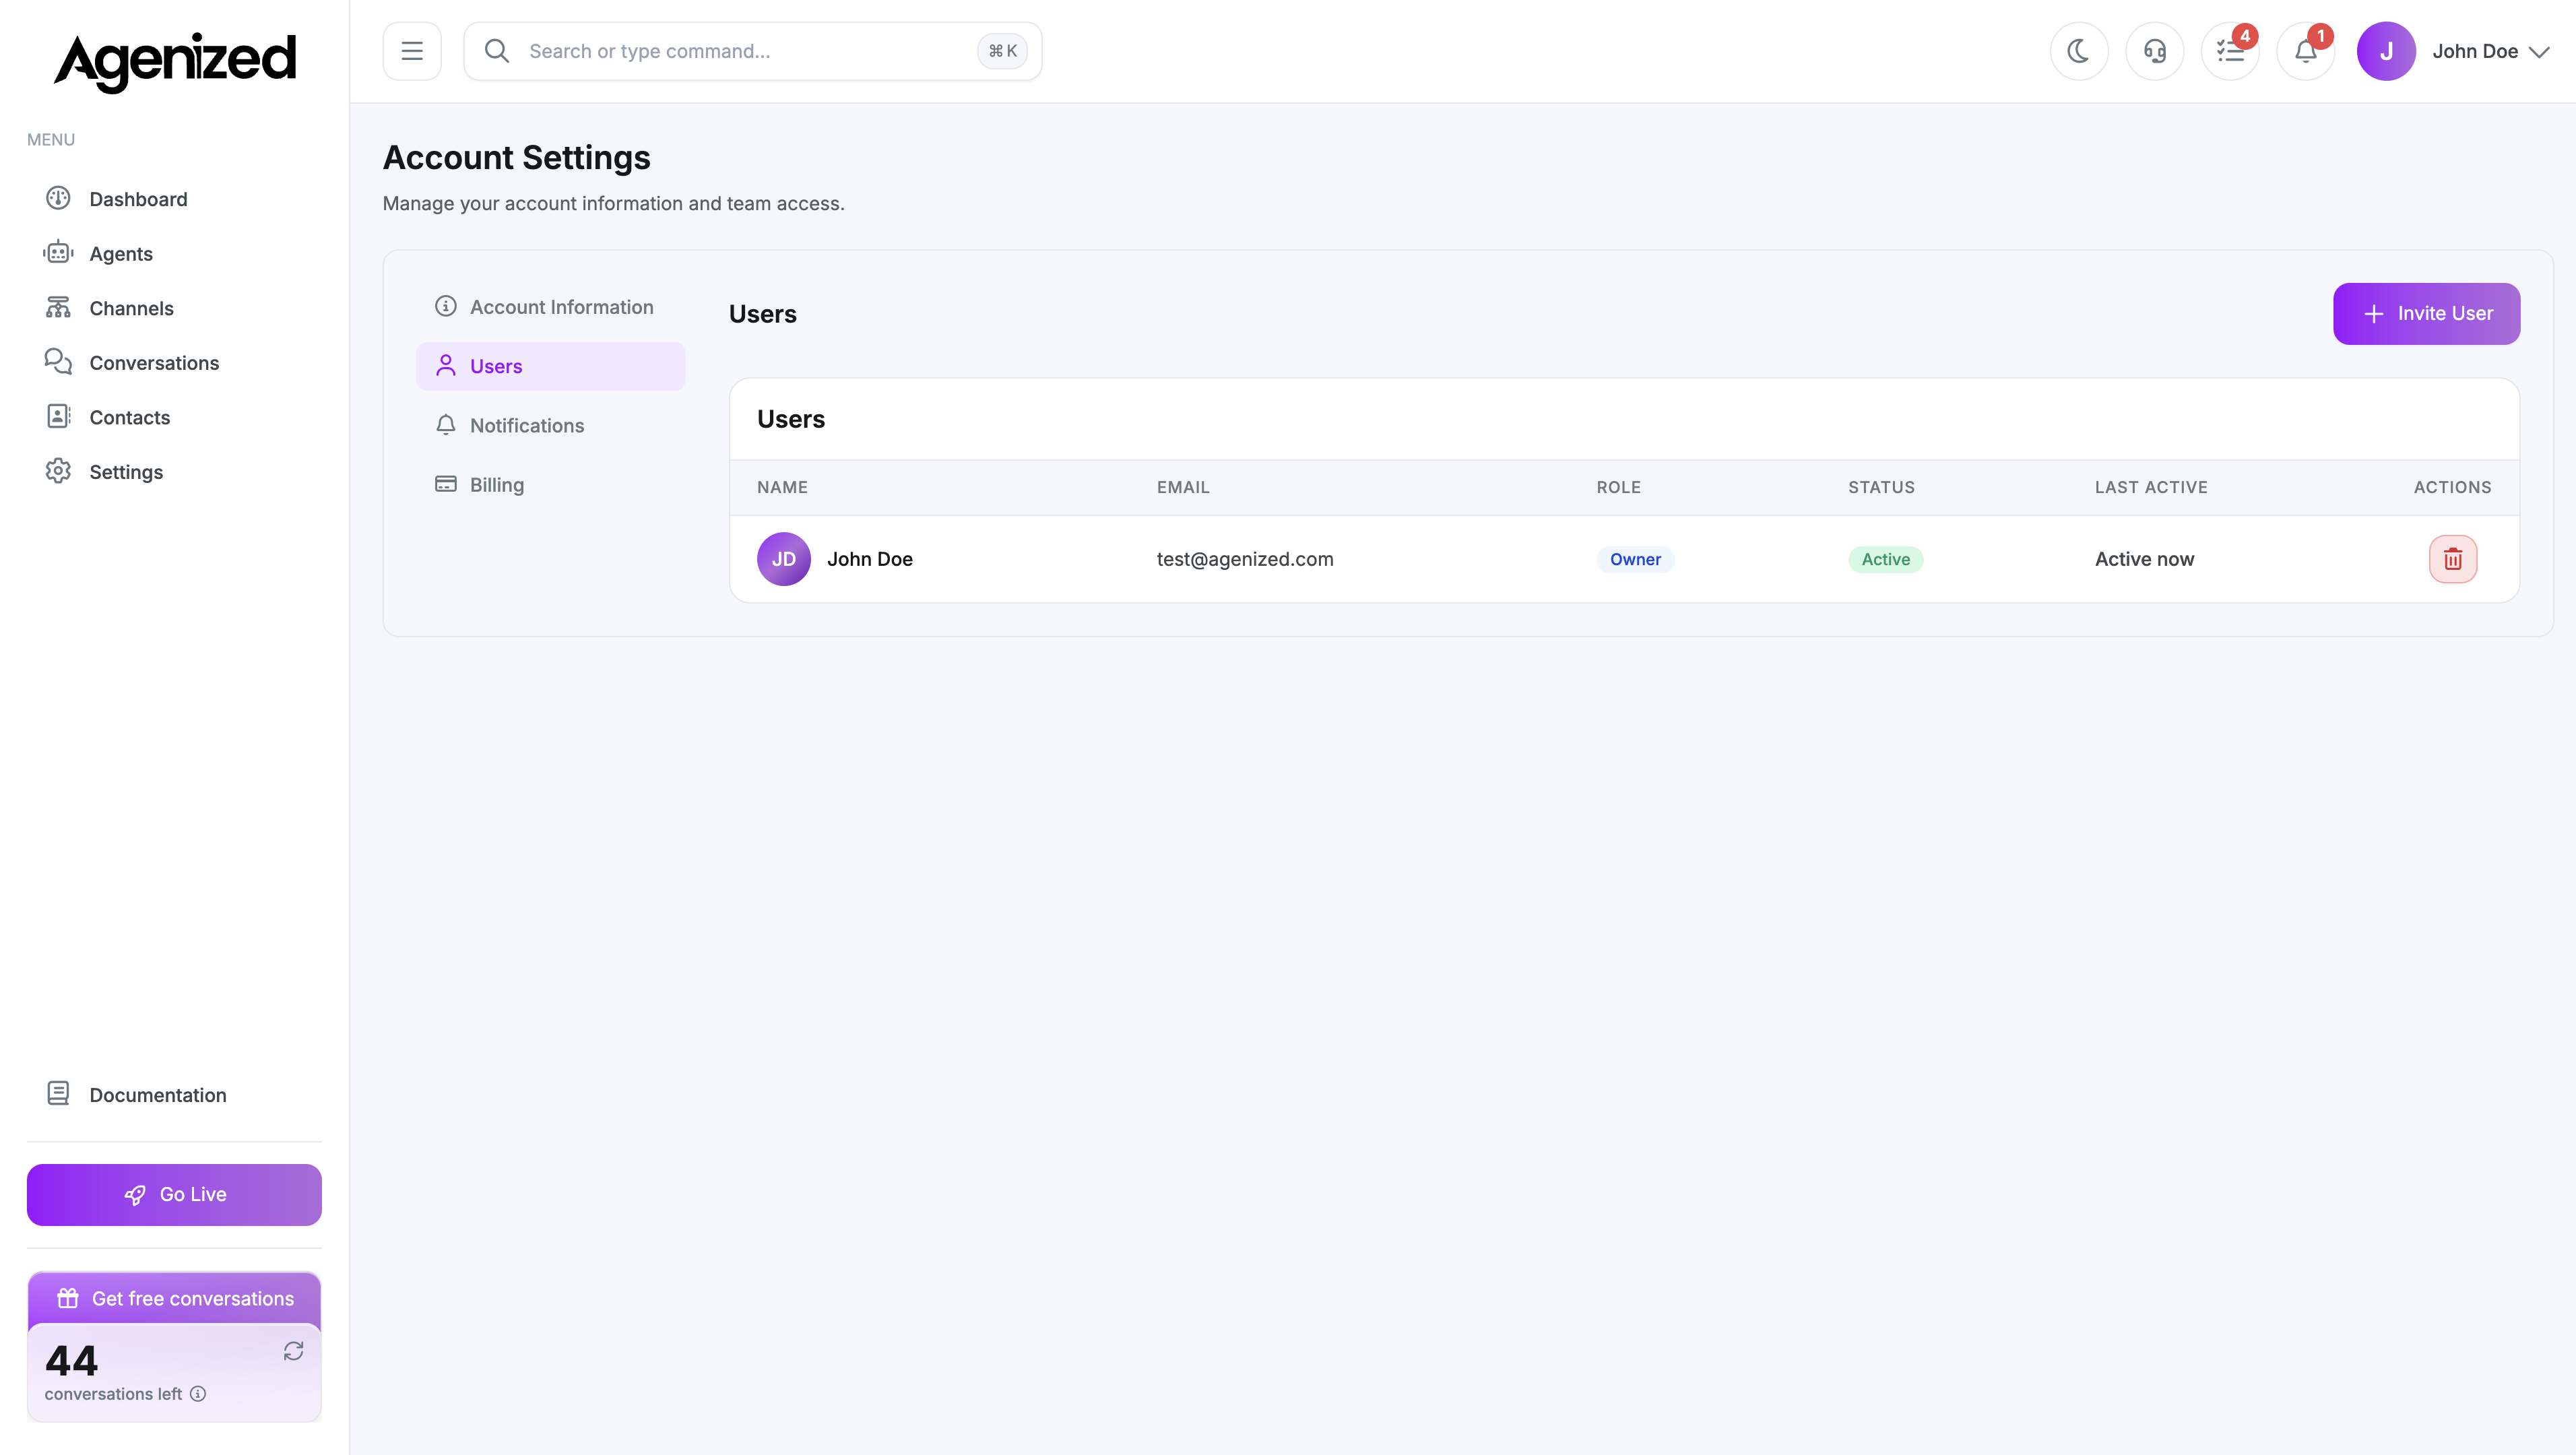Screen dimensions: 2576x1455
Task: Click the STATUS column header
Action: pyautogui.click(x=1881, y=487)
